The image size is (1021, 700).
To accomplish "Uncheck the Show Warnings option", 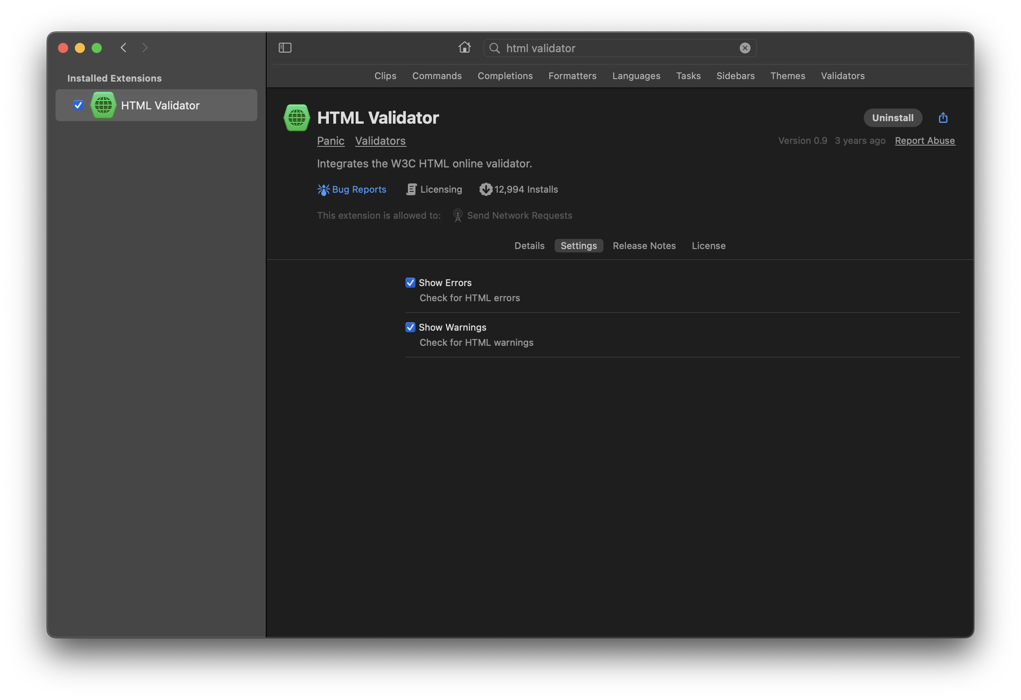I will point(410,327).
